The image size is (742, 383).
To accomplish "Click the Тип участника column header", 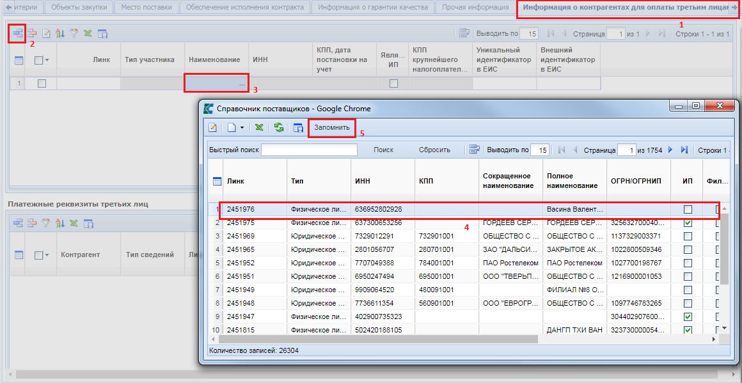I will point(152,60).
